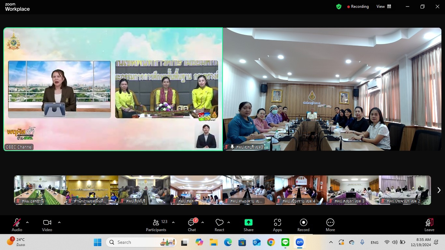Open the View layout menu
The image size is (445, 250).
click(384, 7)
